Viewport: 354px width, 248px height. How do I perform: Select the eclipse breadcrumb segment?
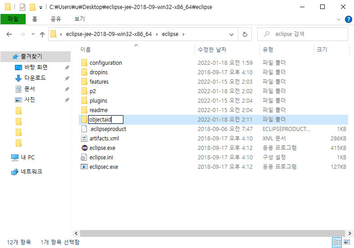point(170,34)
